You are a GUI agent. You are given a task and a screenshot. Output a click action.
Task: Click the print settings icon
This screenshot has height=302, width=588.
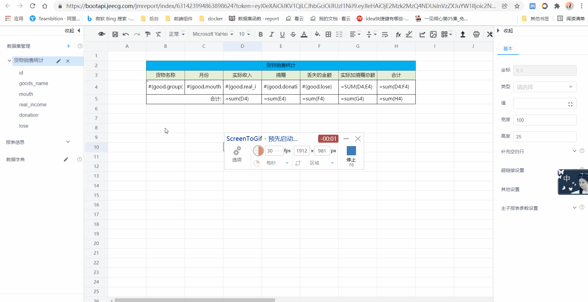(x=476, y=34)
